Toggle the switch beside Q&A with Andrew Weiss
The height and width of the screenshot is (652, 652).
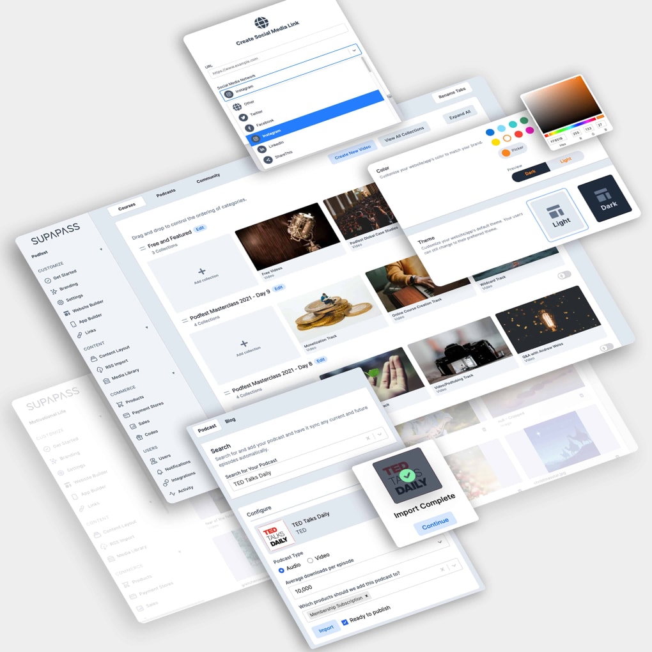click(x=607, y=347)
